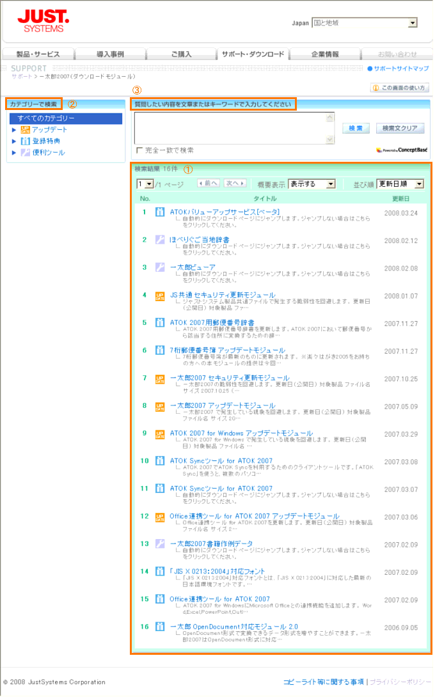Click the info icon on この画面の使い方 button
Viewport: 435px width, 697px height.
pyautogui.click(x=376, y=88)
